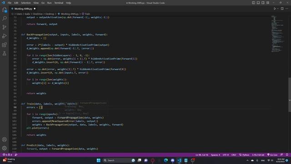Image resolution: width=291 pixels, height=164 pixels.
Task: Open the Search view in the activity bar
Action: click(4, 18)
